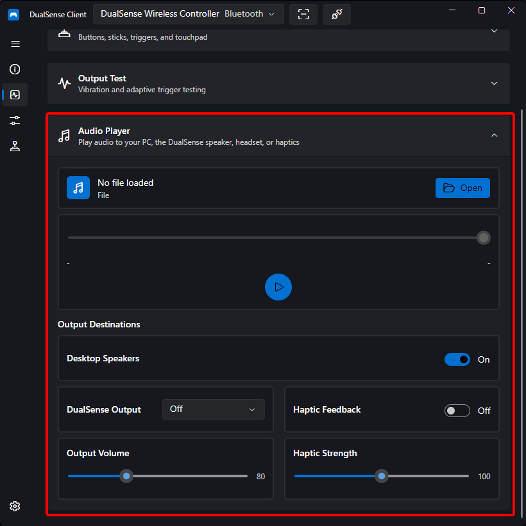Click 'Vibration and adaptive trigger testing' text

142,90
